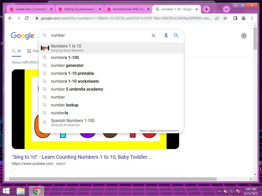
Task: Click Report inappropriate predictions
Action: [x=159, y=131]
